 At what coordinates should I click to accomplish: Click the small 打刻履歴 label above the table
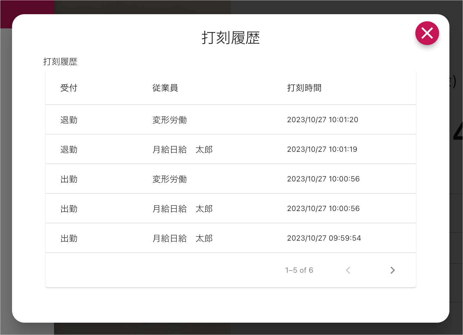coord(60,62)
